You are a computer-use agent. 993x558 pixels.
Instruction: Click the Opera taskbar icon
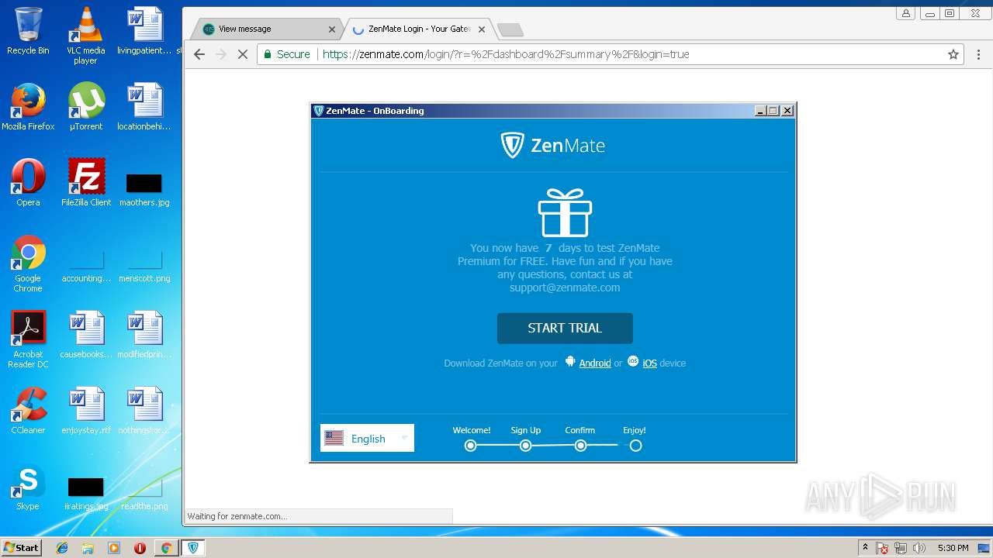140,548
